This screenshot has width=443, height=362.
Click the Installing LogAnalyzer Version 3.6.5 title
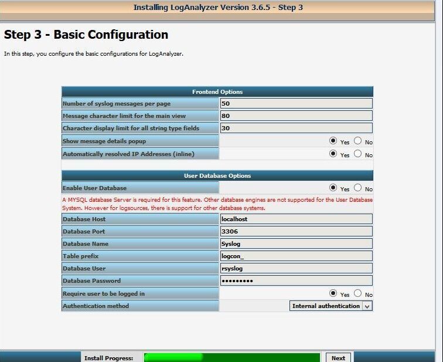click(218, 8)
